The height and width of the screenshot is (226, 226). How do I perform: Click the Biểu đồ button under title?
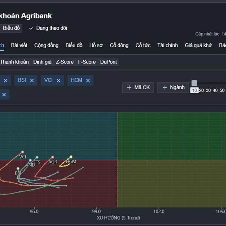click(x=11, y=28)
